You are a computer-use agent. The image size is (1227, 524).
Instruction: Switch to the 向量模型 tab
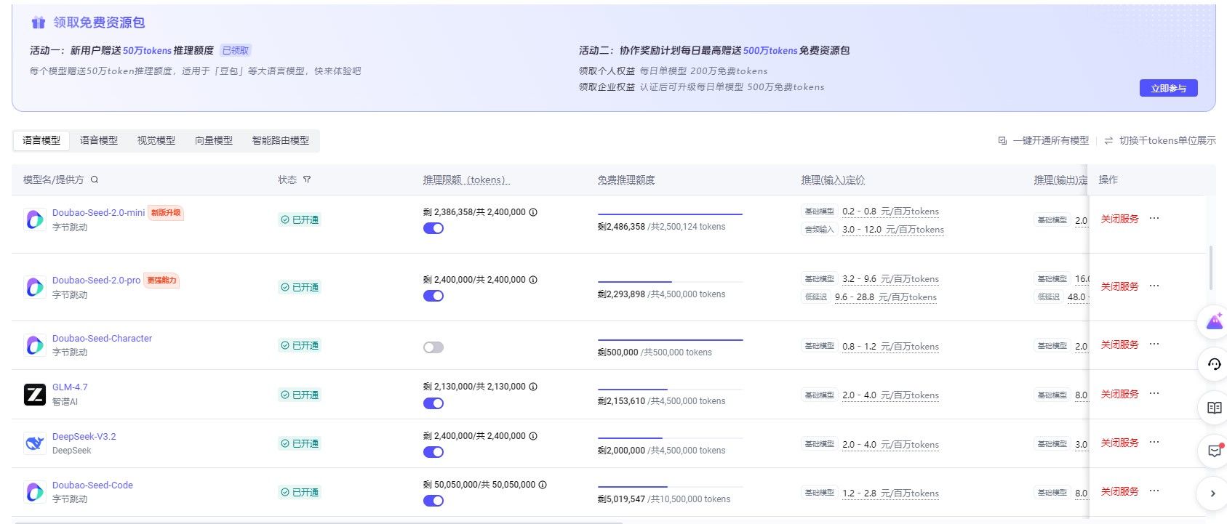[214, 140]
